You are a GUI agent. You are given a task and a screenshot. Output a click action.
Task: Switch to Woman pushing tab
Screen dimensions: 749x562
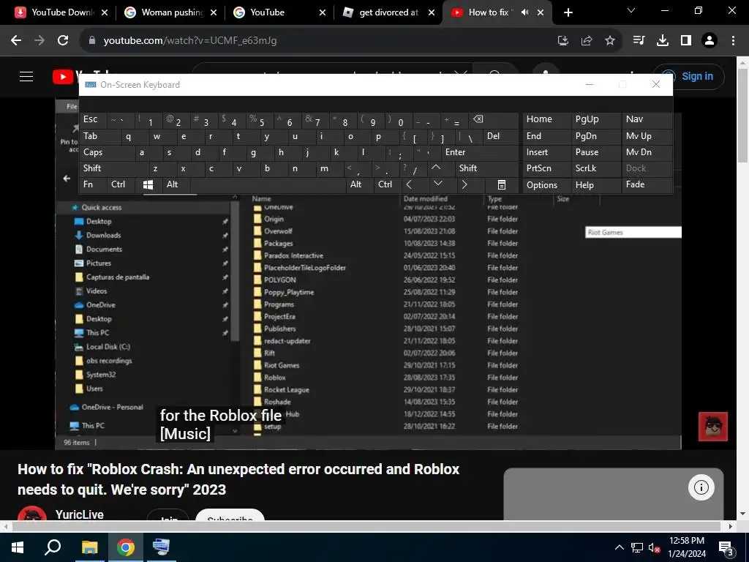(171, 12)
